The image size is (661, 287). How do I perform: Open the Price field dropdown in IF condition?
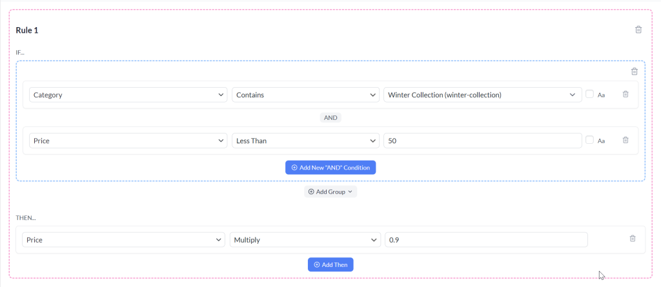tap(128, 141)
